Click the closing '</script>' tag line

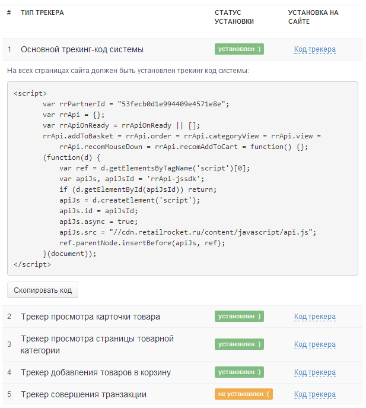tap(32, 264)
